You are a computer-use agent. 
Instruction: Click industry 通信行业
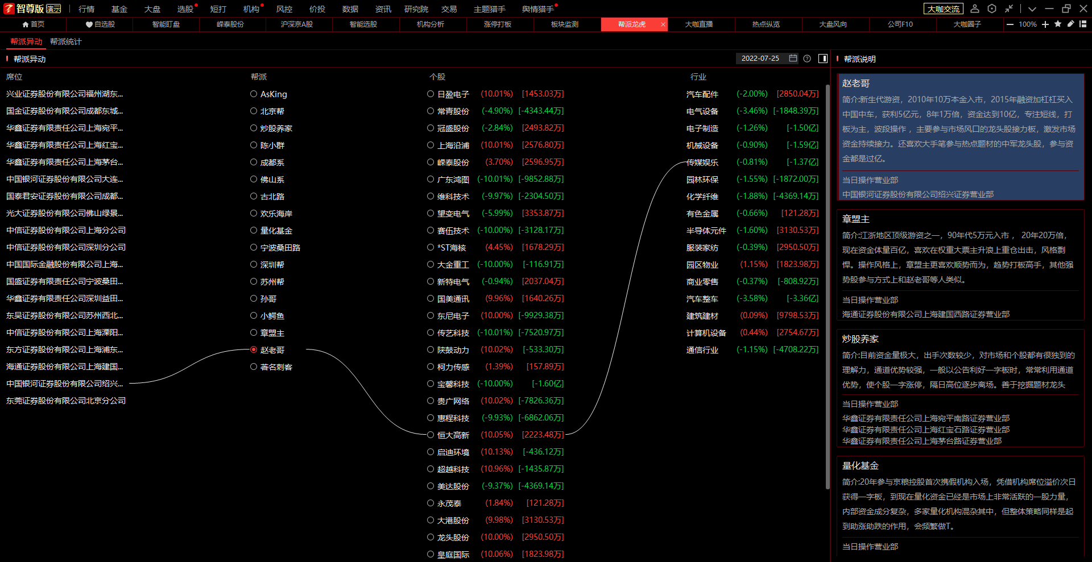[702, 349]
